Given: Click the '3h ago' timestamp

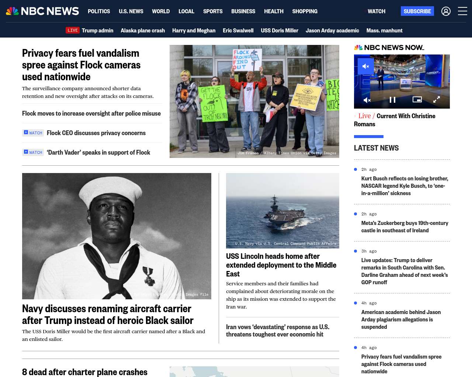Looking at the screenshot, I should pos(369,251).
